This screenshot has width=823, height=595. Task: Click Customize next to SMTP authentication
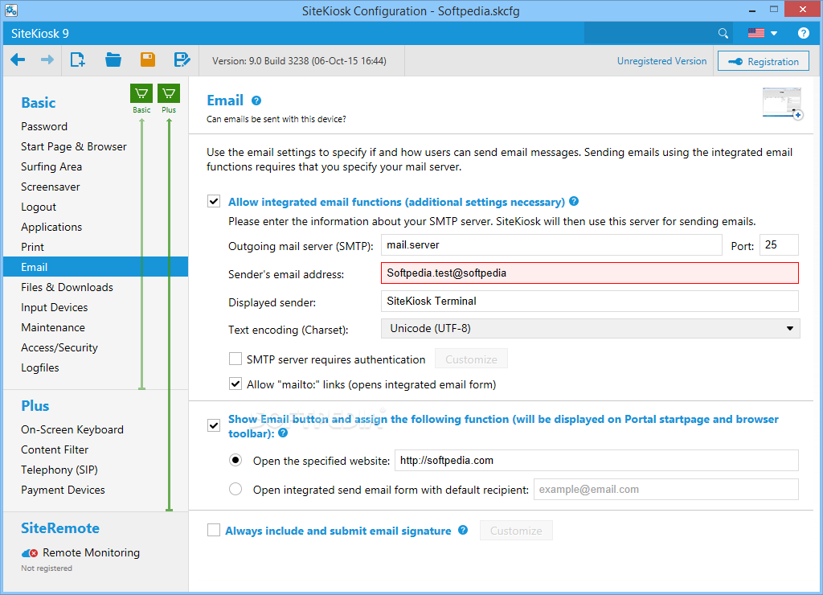[x=471, y=359]
